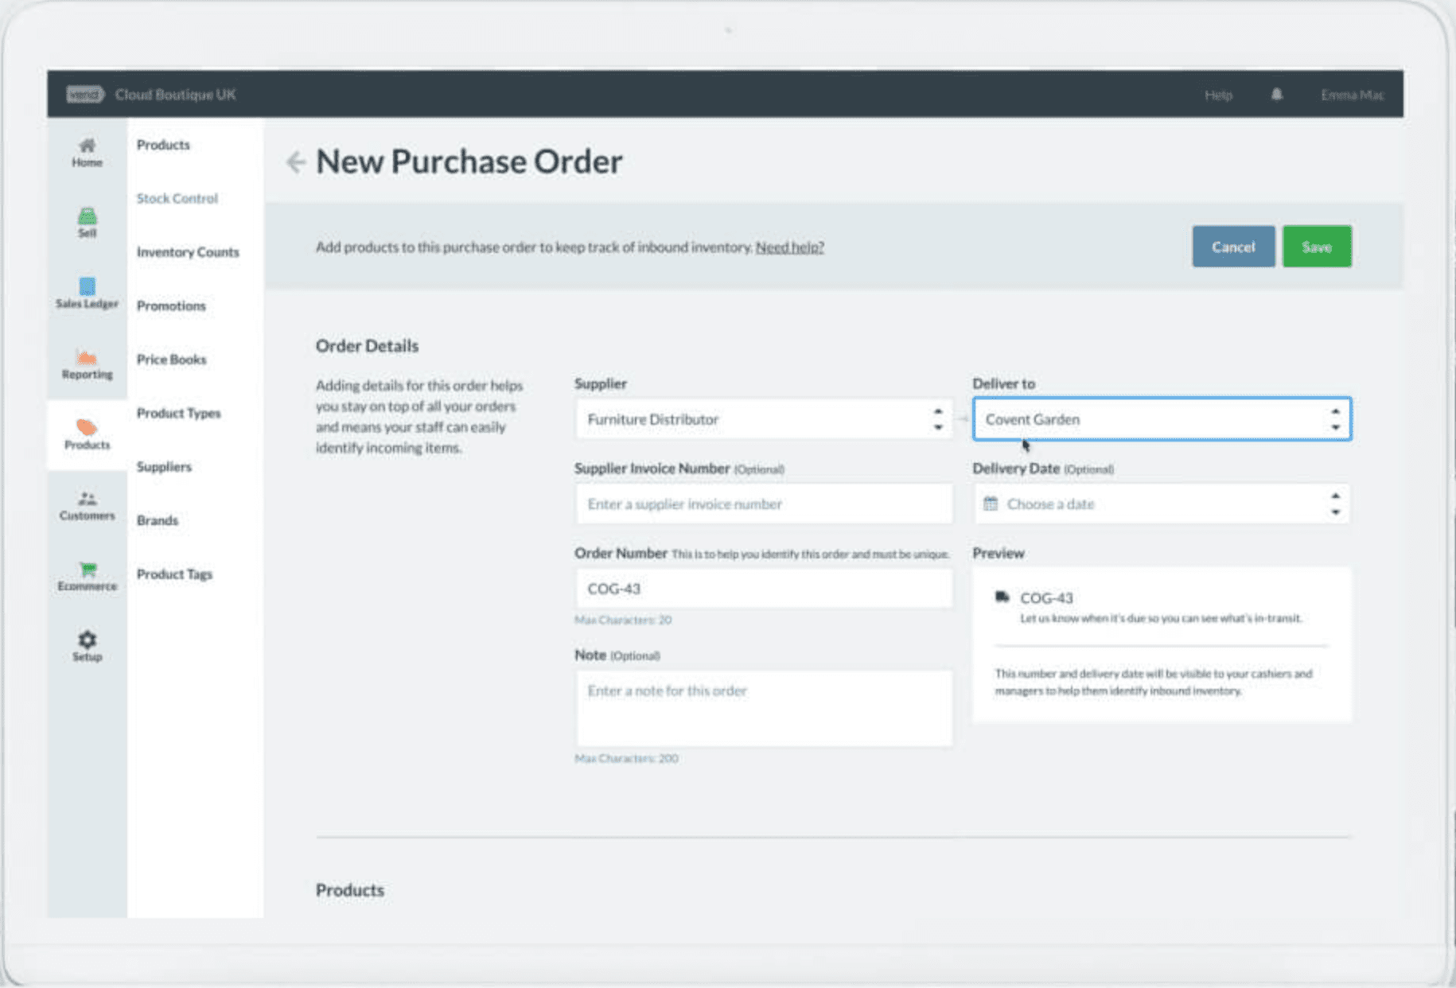Open Products submenu item
Viewport: 1456px width, 988px height.
(163, 145)
